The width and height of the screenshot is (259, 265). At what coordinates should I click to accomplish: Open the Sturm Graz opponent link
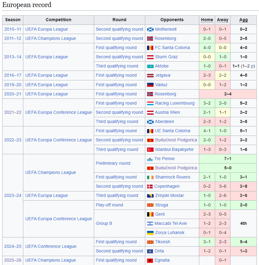166,57
